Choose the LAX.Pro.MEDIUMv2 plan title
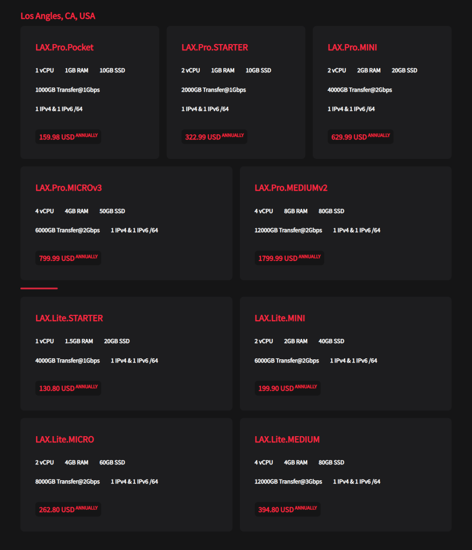 coord(291,188)
